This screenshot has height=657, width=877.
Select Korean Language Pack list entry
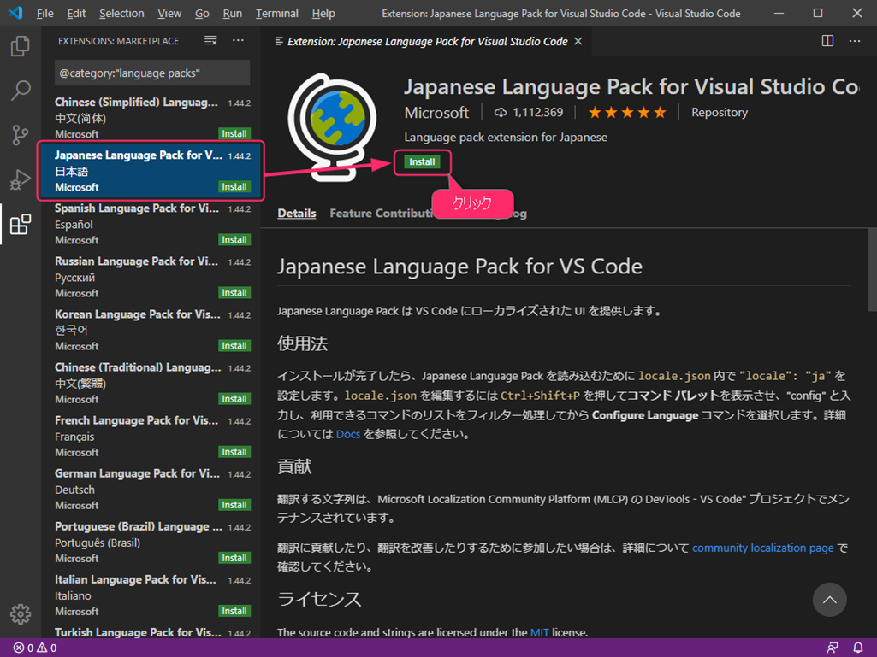152,330
